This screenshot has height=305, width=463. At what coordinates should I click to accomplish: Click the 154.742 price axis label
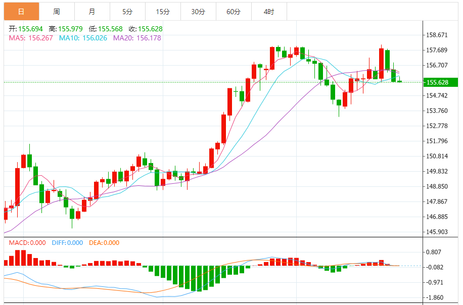437,95
